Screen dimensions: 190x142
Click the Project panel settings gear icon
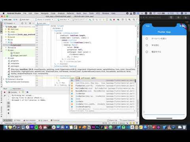point(30,23)
